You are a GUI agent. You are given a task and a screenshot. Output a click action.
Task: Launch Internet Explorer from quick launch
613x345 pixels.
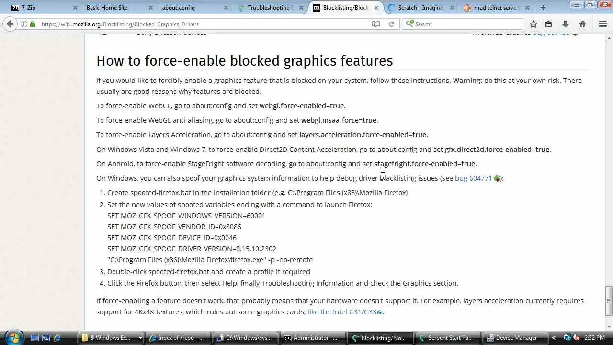click(57, 338)
